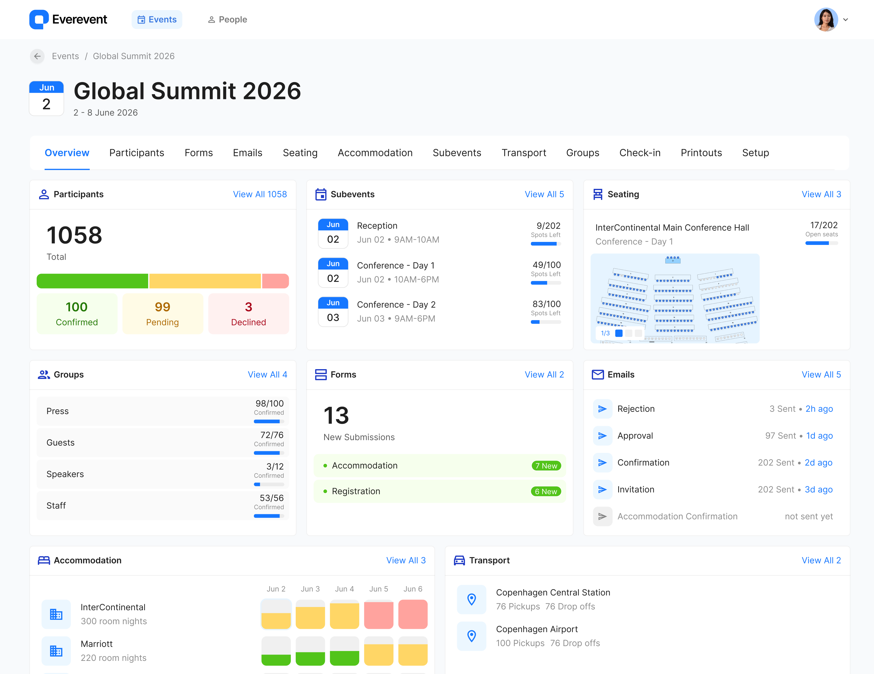Open the Events top navigation item
This screenshot has width=874, height=674.
point(157,20)
